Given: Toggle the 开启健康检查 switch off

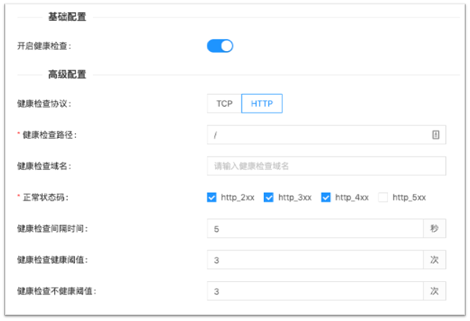Looking at the screenshot, I should pyautogui.click(x=220, y=46).
